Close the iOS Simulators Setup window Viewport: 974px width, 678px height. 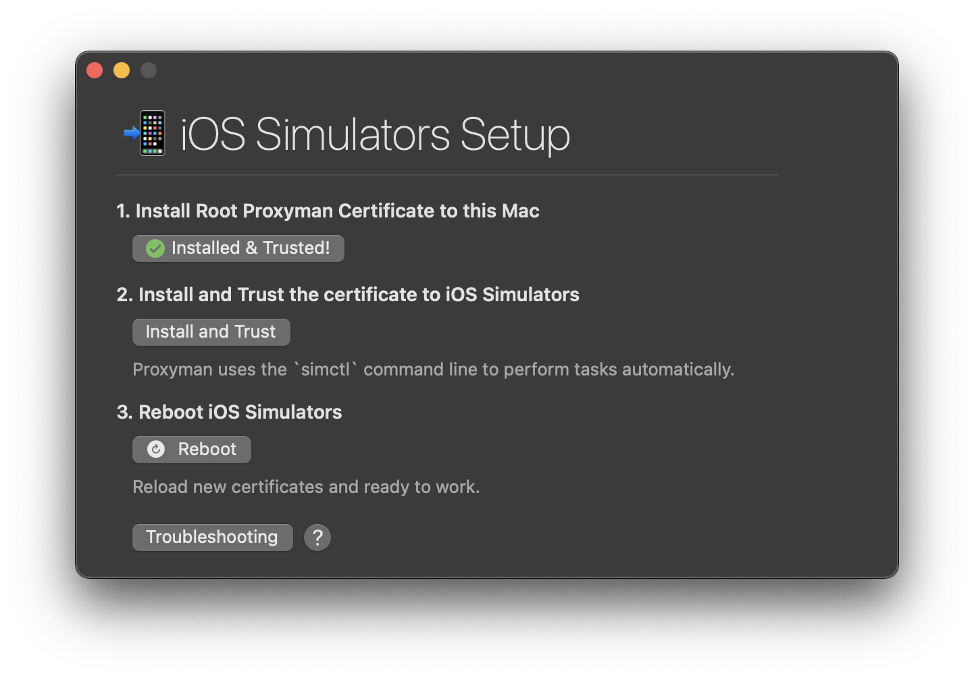click(95, 70)
